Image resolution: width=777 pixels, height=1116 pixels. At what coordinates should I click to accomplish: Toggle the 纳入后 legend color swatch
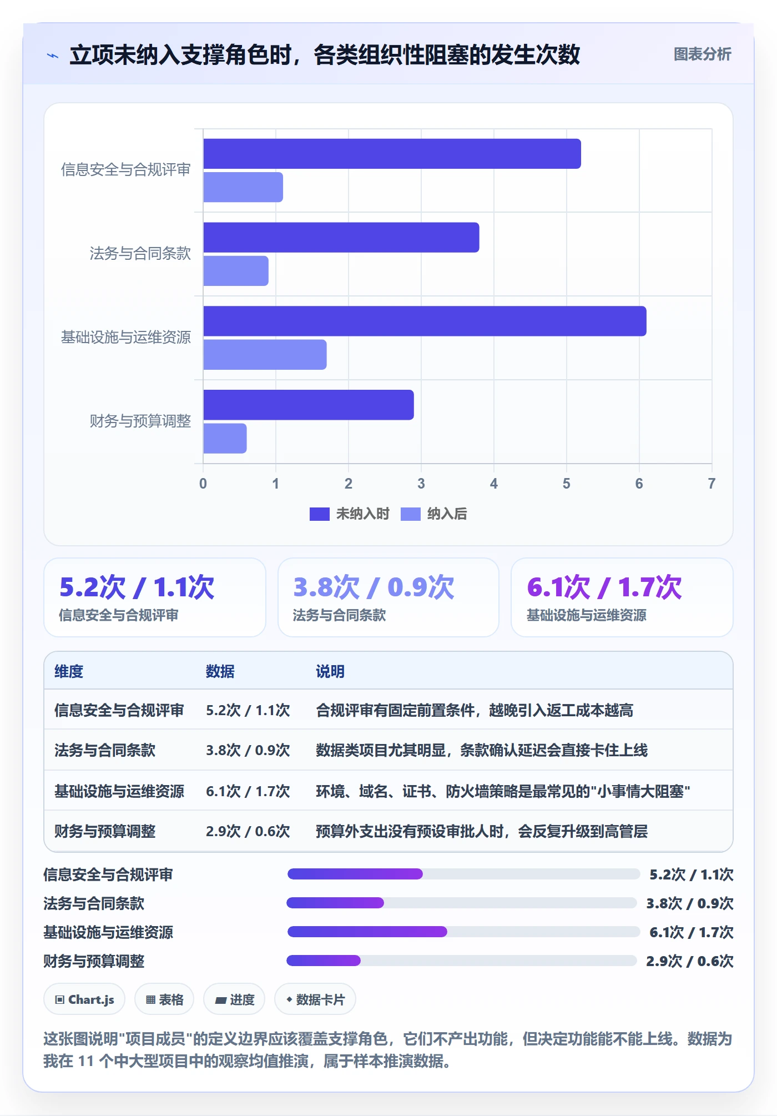pyautogui.click(x=411, y=514)
